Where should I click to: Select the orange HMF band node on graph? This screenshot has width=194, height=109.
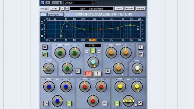pos(118,29)
